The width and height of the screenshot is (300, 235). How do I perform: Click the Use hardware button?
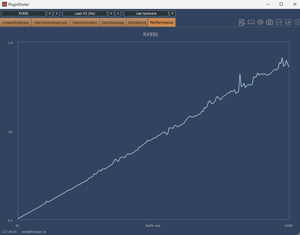click(146, 13)
